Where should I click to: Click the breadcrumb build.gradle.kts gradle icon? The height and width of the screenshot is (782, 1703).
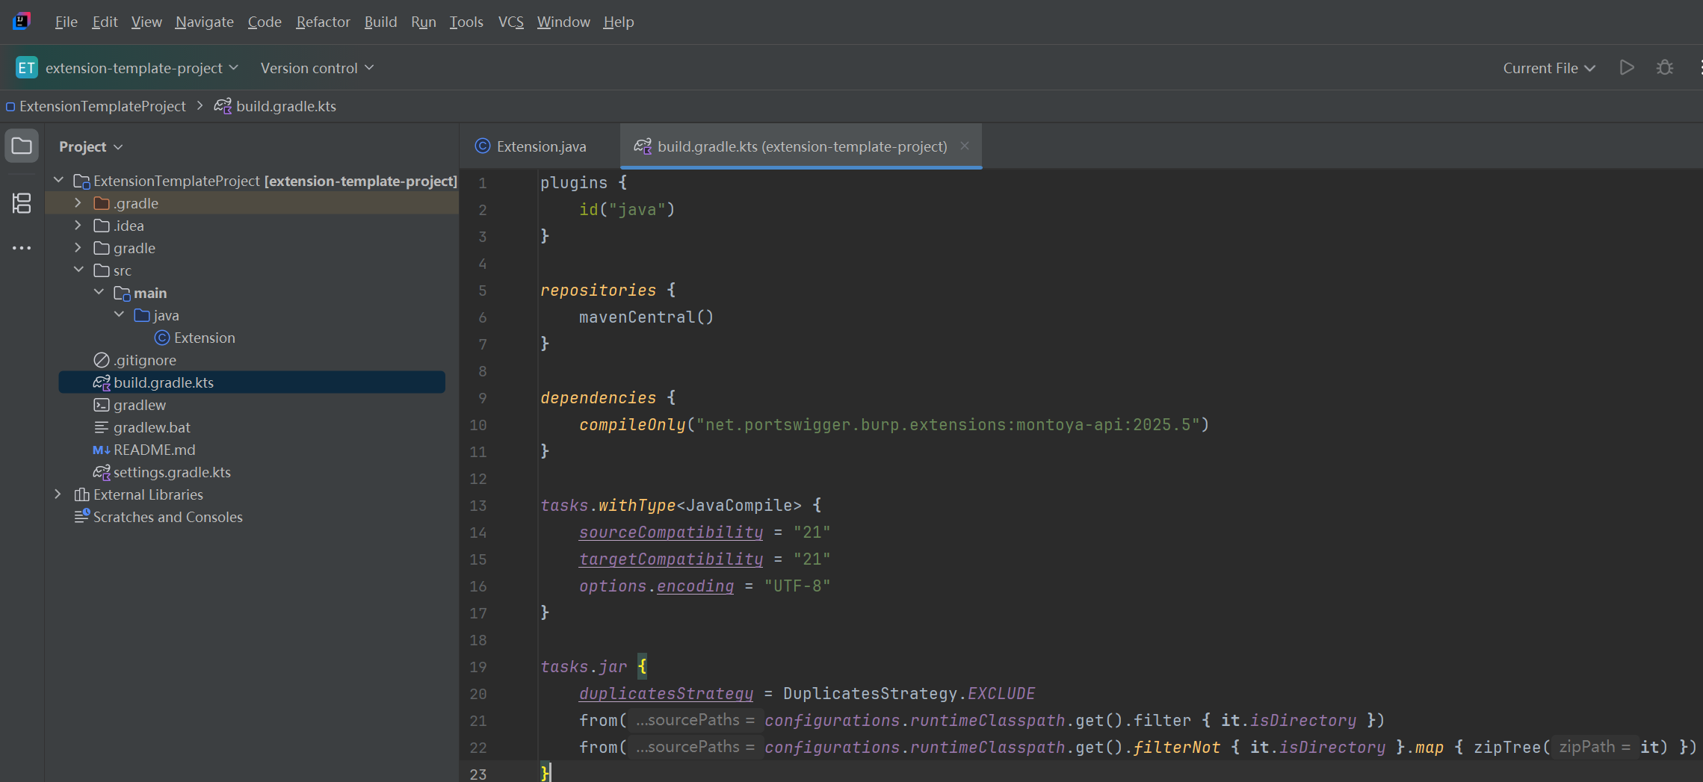click(x=223, y=106)
